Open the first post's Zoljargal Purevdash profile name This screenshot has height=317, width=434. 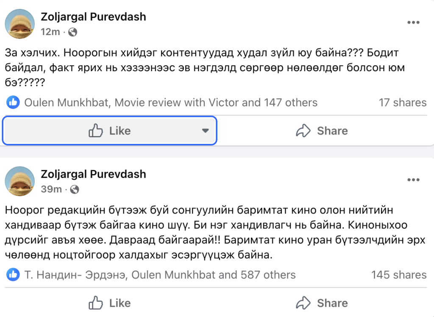click(93, 17)
